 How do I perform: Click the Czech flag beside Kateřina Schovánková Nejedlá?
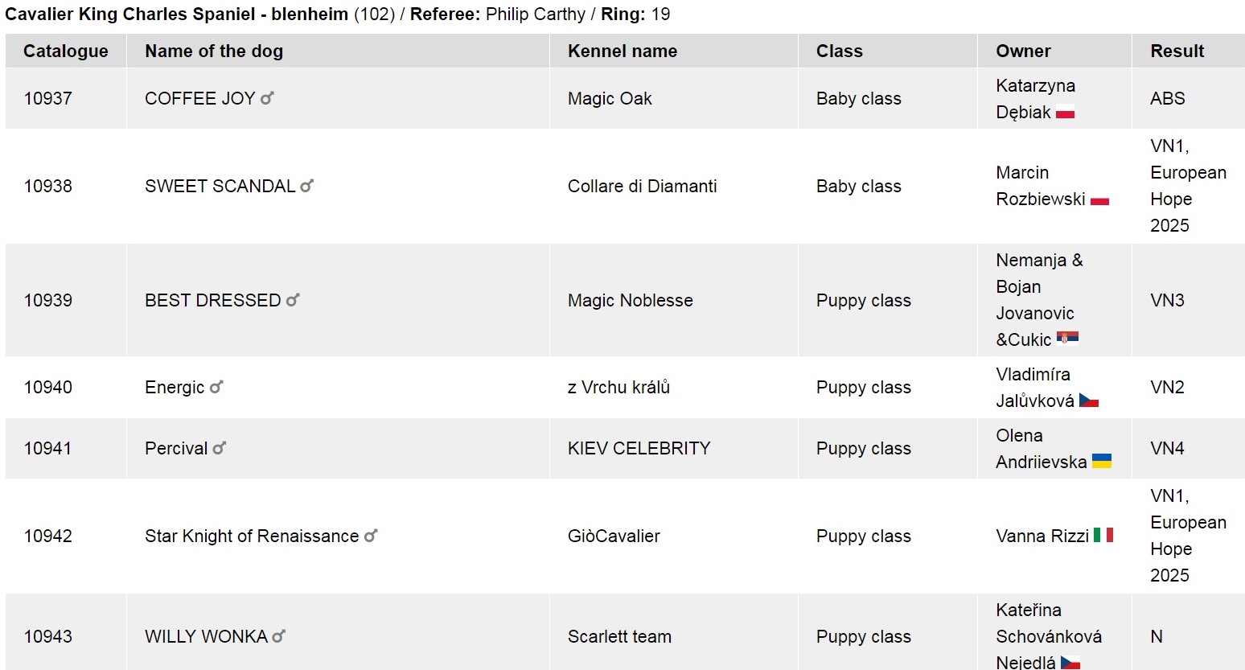point(1070,663)
